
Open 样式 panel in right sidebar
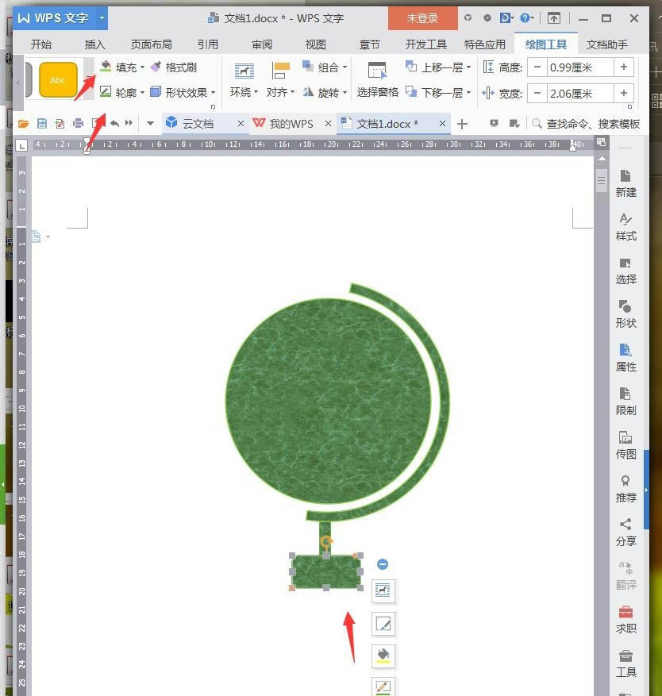(x=625, y=226)
